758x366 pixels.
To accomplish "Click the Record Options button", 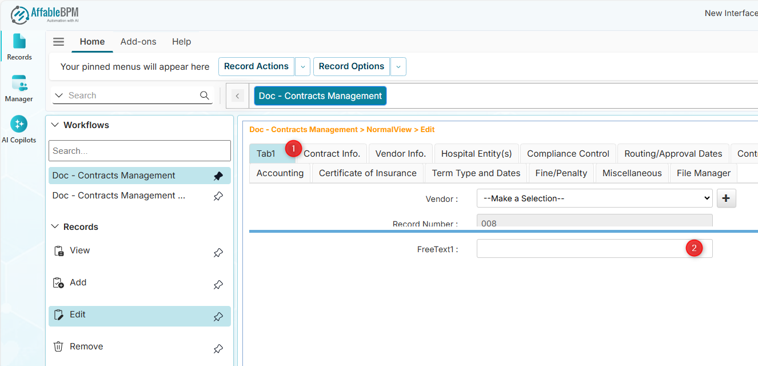I will [x=351, y=66].
